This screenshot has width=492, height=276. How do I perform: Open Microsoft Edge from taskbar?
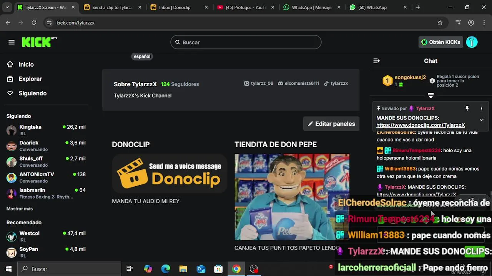tap(166, 269)
